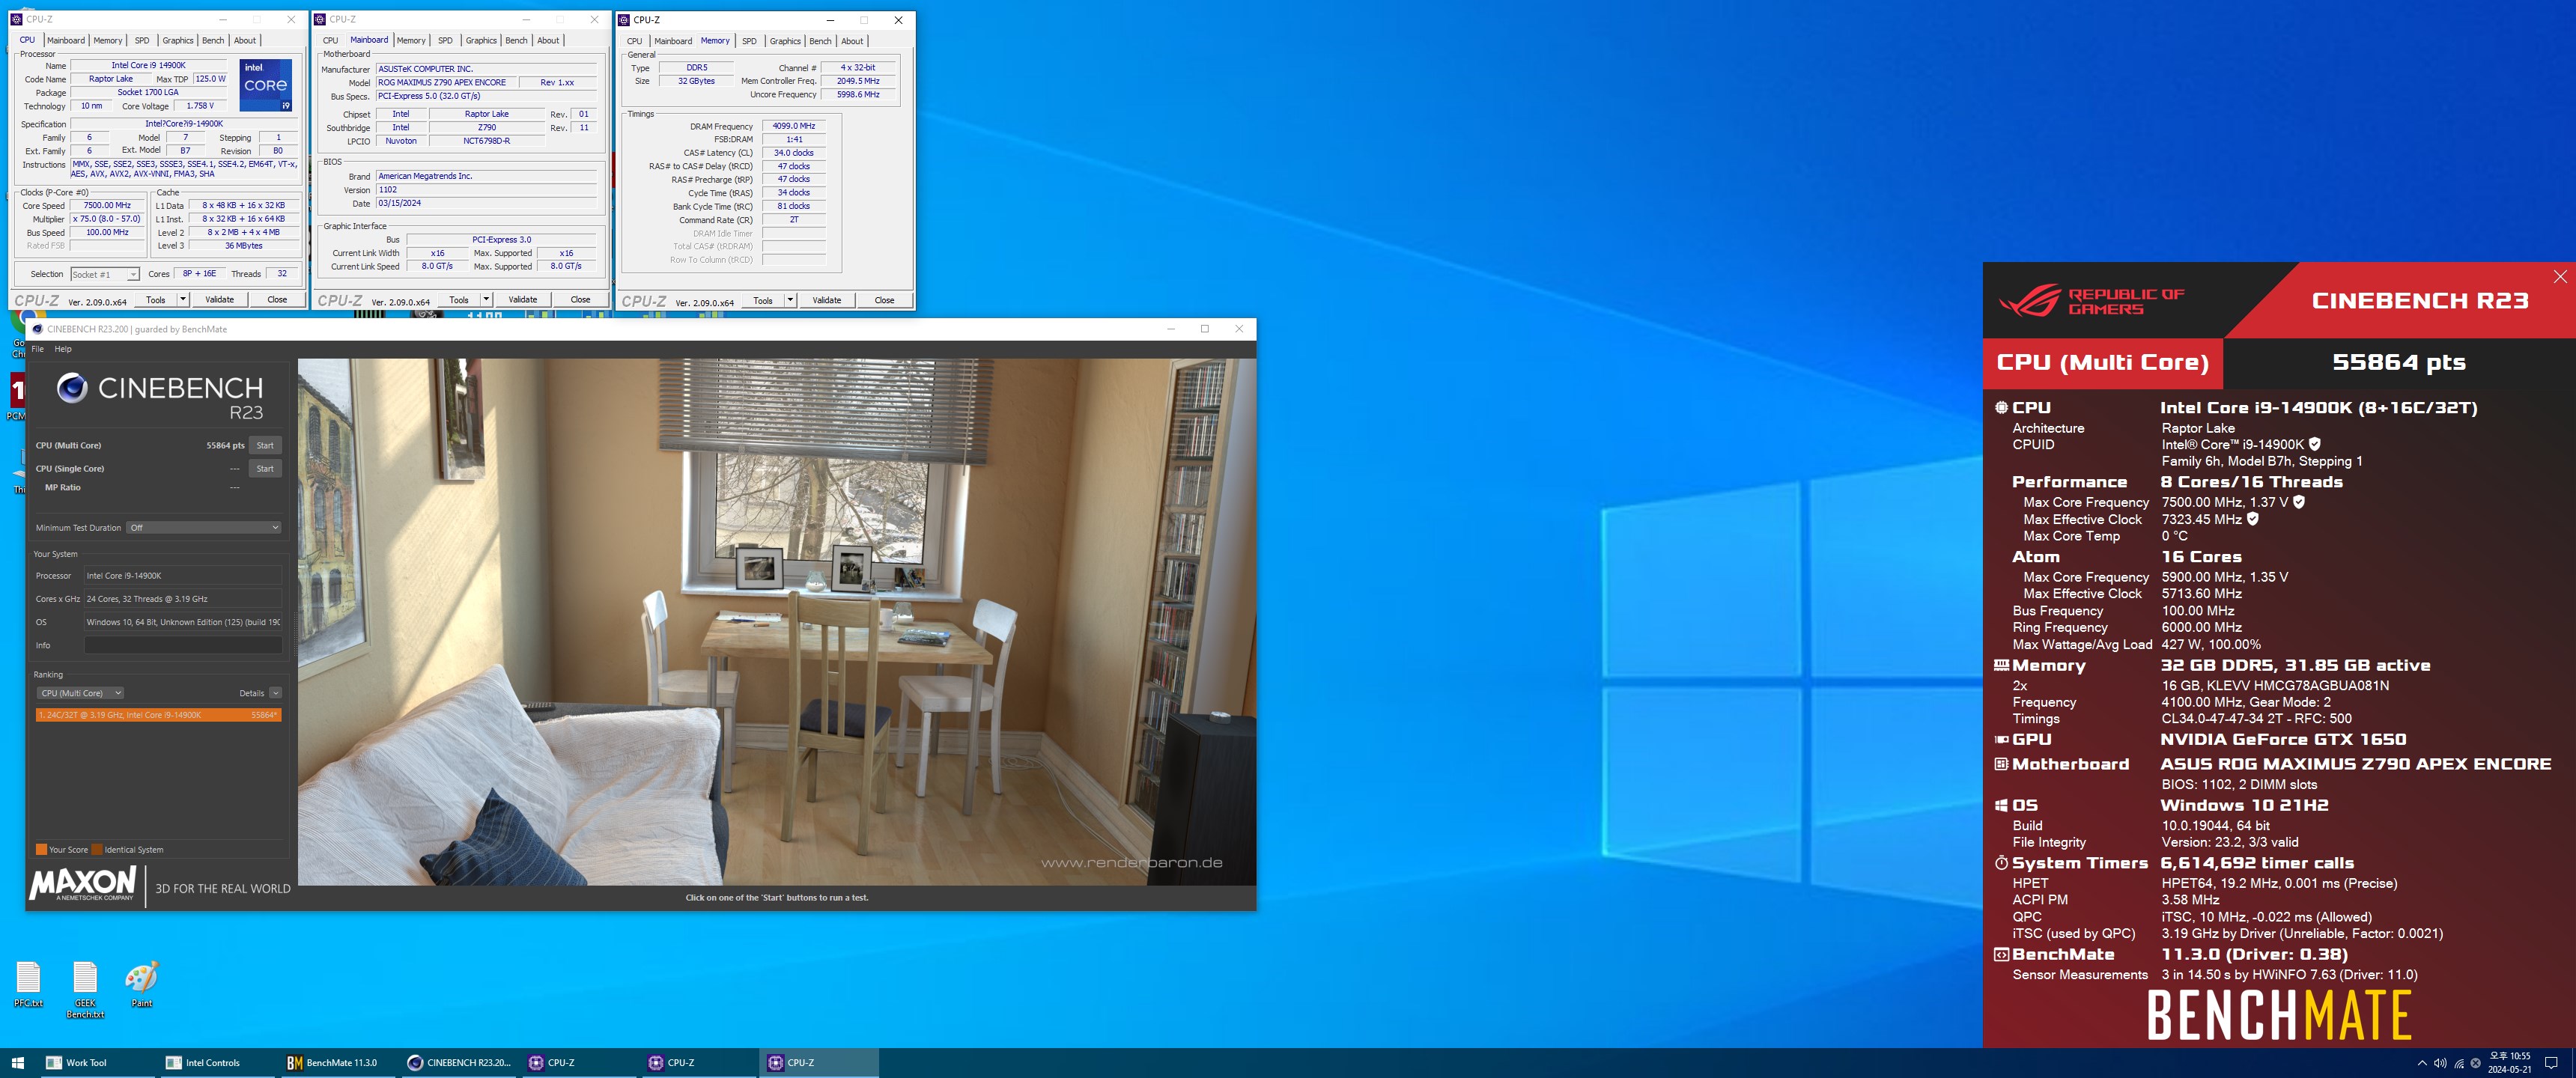Click Core Speed value 7500.00 MHz
The image size is (2576, 1078).
pyautogui.click(x=107, y=205)
